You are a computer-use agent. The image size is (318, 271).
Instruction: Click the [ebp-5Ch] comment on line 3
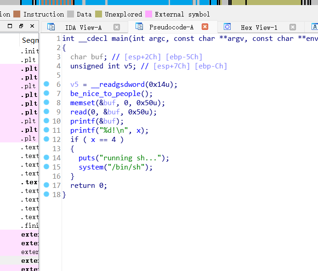(x=184, y=57)
